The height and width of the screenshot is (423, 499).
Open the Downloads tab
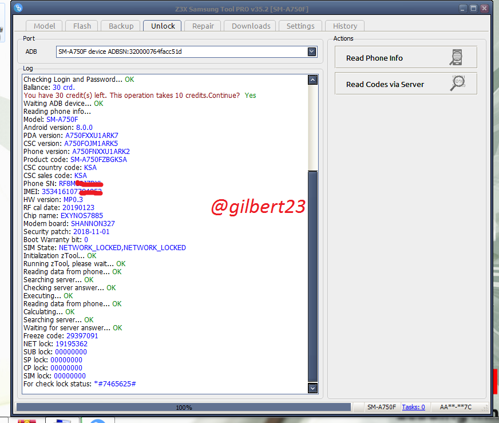point(251,26)
